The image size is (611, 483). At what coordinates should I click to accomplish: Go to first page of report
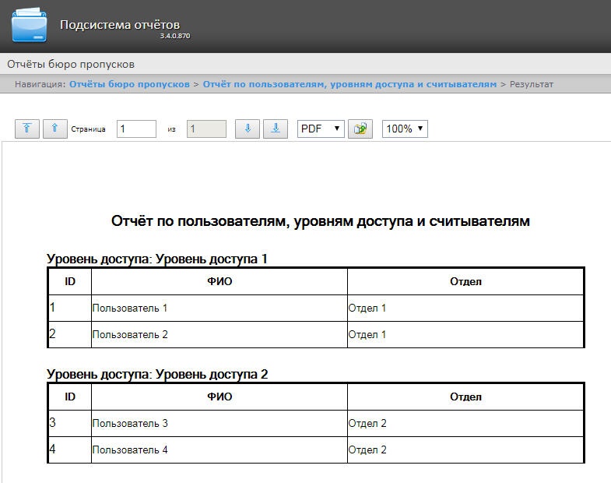(x=27, y=129)
